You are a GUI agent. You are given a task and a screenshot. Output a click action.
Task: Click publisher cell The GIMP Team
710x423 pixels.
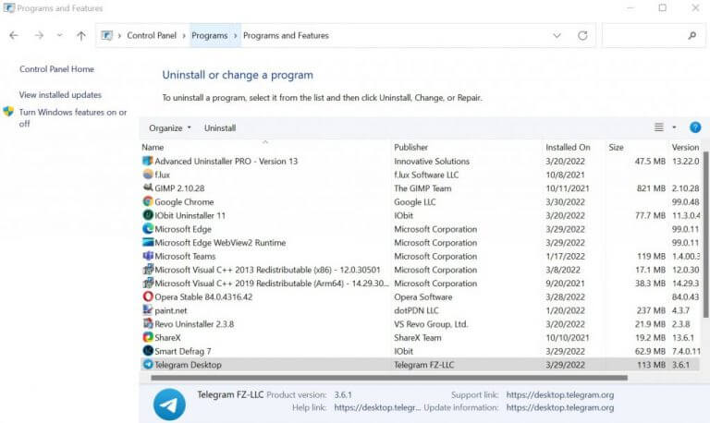click(x=422, y=188)
